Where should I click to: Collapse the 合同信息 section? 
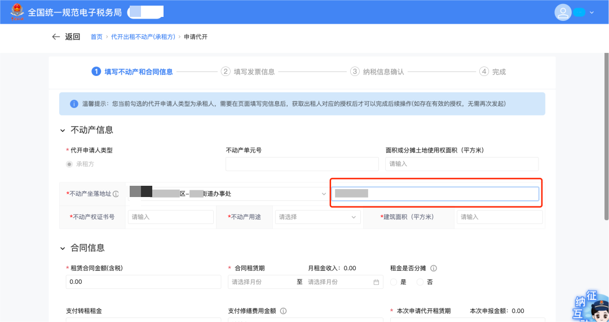pos(62,248)
